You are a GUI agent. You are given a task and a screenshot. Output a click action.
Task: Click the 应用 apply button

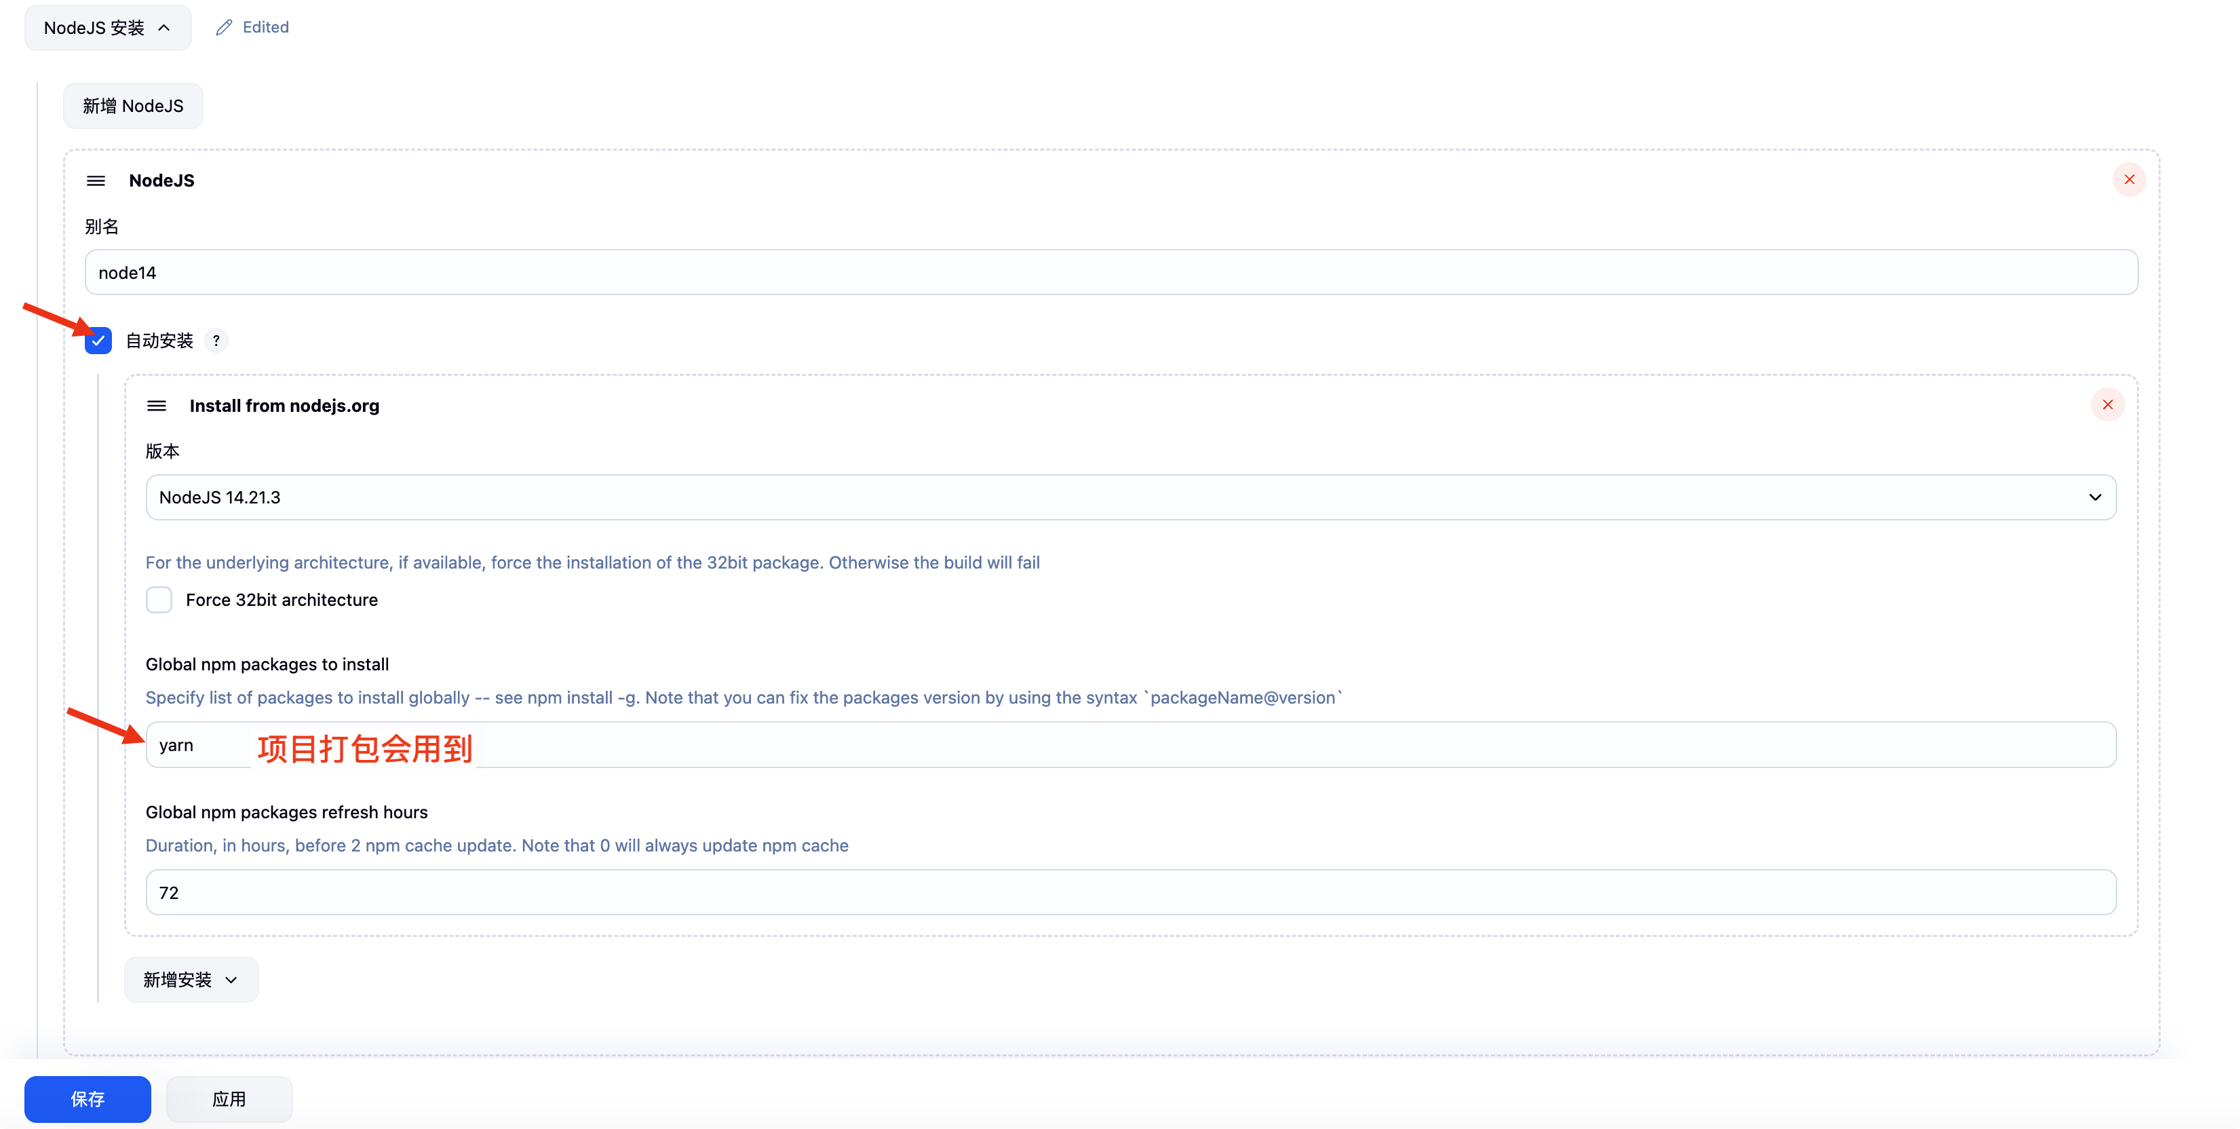tap(229, 1098)
